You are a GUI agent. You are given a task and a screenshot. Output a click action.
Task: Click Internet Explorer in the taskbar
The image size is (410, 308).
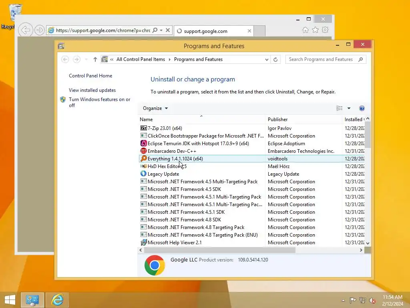57,300
